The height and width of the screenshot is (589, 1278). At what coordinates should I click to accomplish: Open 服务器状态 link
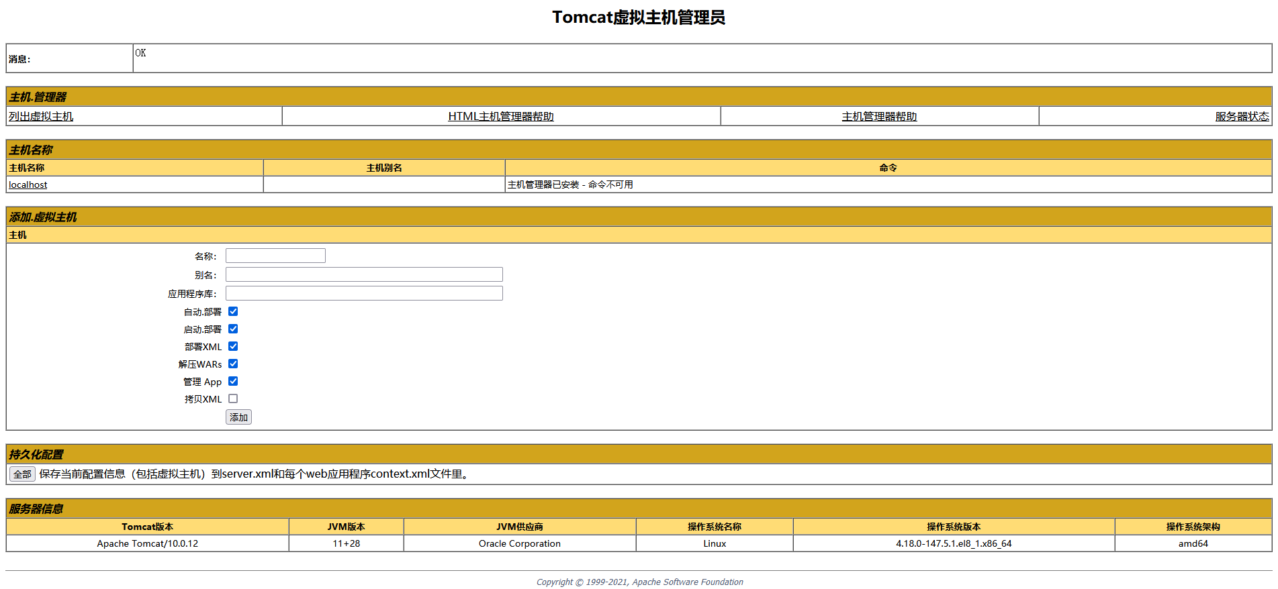click(1242, 116)
